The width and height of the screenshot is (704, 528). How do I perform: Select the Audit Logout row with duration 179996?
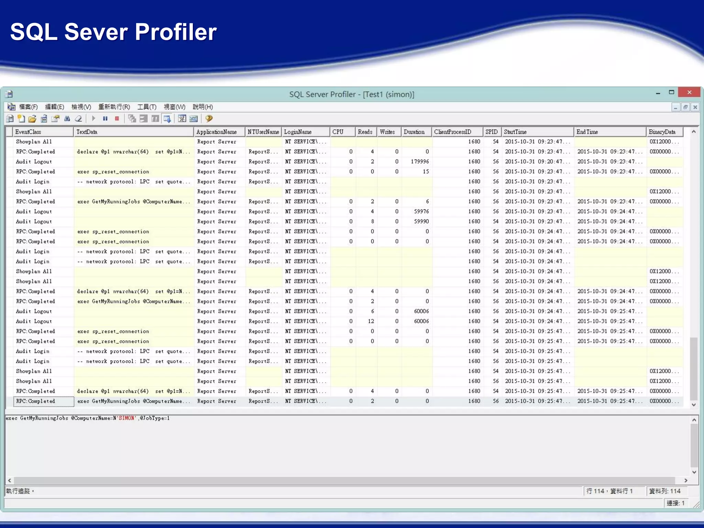click(344, 162)
